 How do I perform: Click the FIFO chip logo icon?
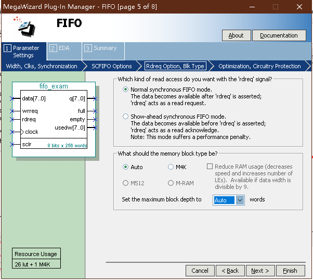tap(24, 27)
